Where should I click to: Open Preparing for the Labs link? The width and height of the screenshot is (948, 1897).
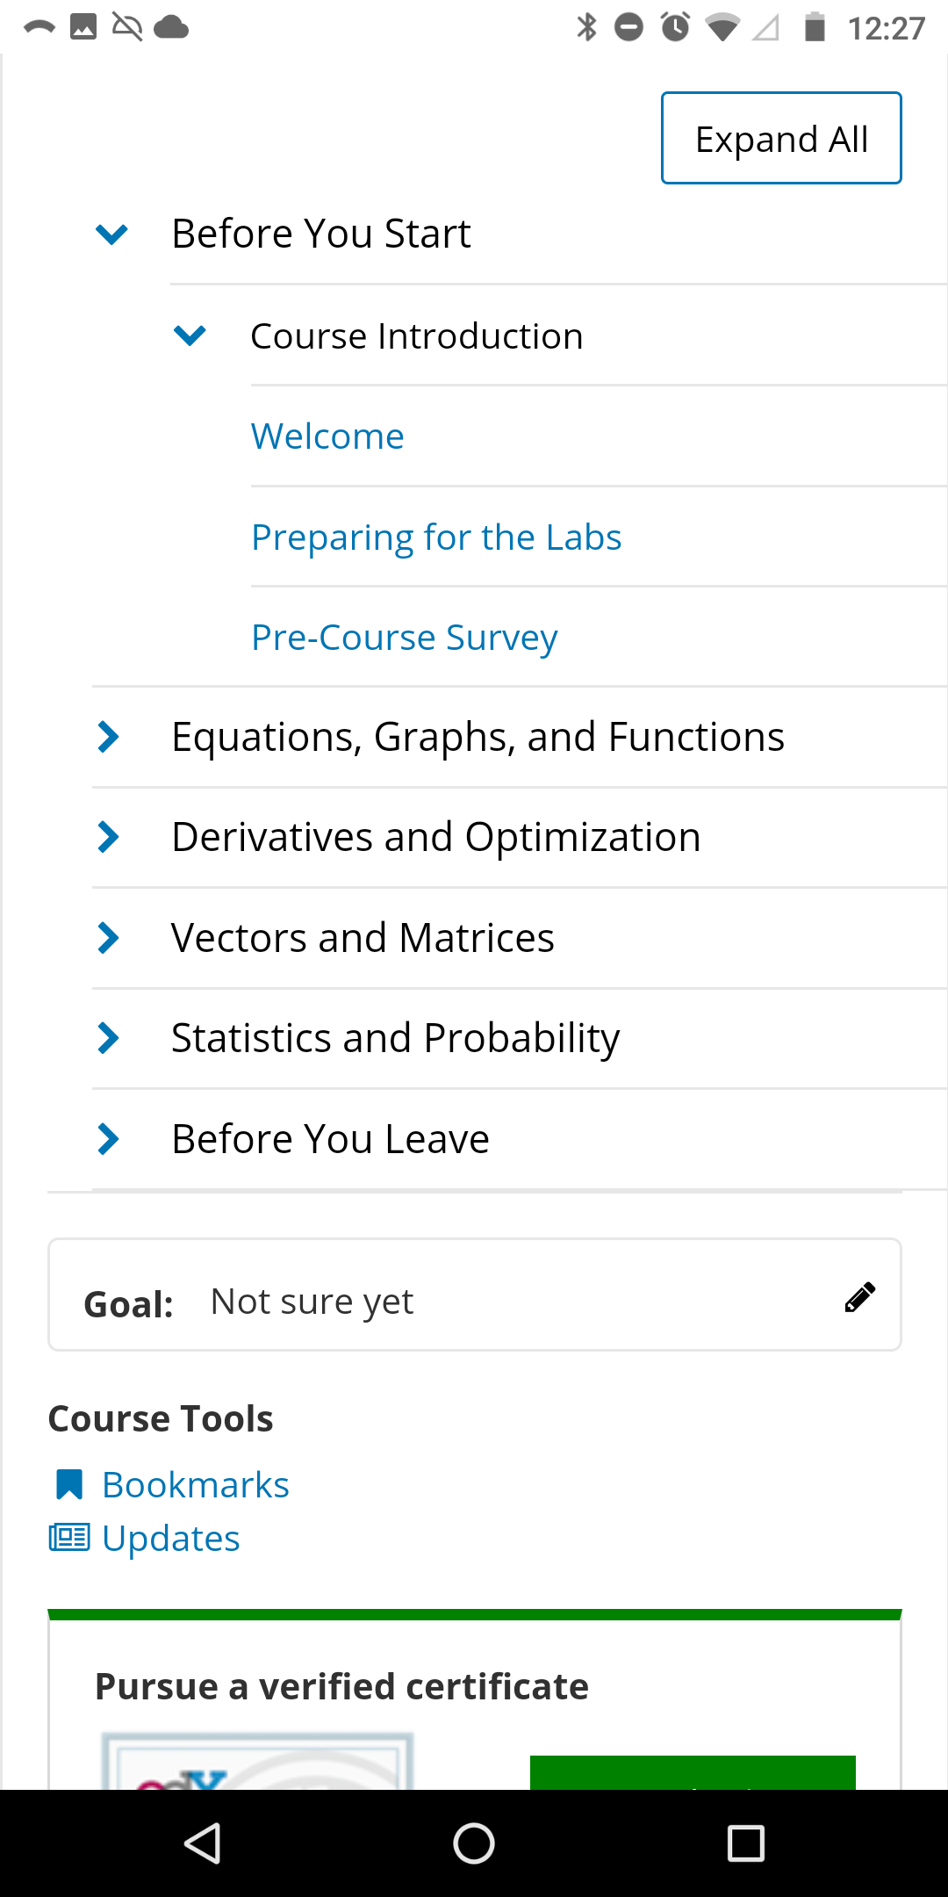[x=436, y=537]
